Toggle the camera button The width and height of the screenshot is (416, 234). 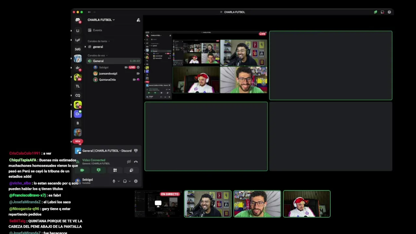click(x=82, y=170)
